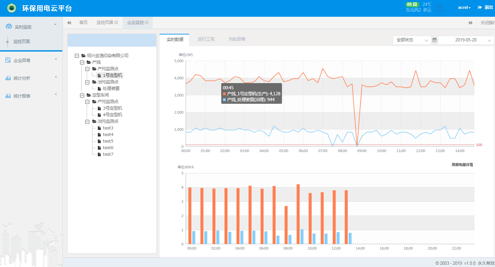
Task: Click the weather cloud icon
Action: pyautogui.click(x=440, y=8)
